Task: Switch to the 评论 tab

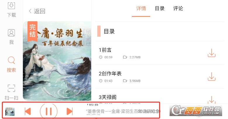Action: [x=178, y=8]
